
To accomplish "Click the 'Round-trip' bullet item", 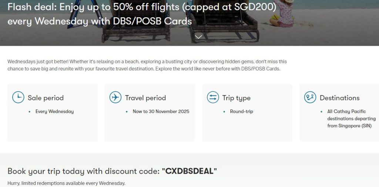I will [241, 111].
